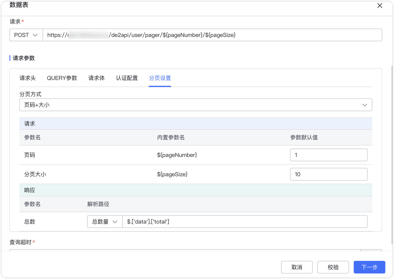
Task: Open the 请求体 tab
Action: pyautogui.click(x=96, y=78)
